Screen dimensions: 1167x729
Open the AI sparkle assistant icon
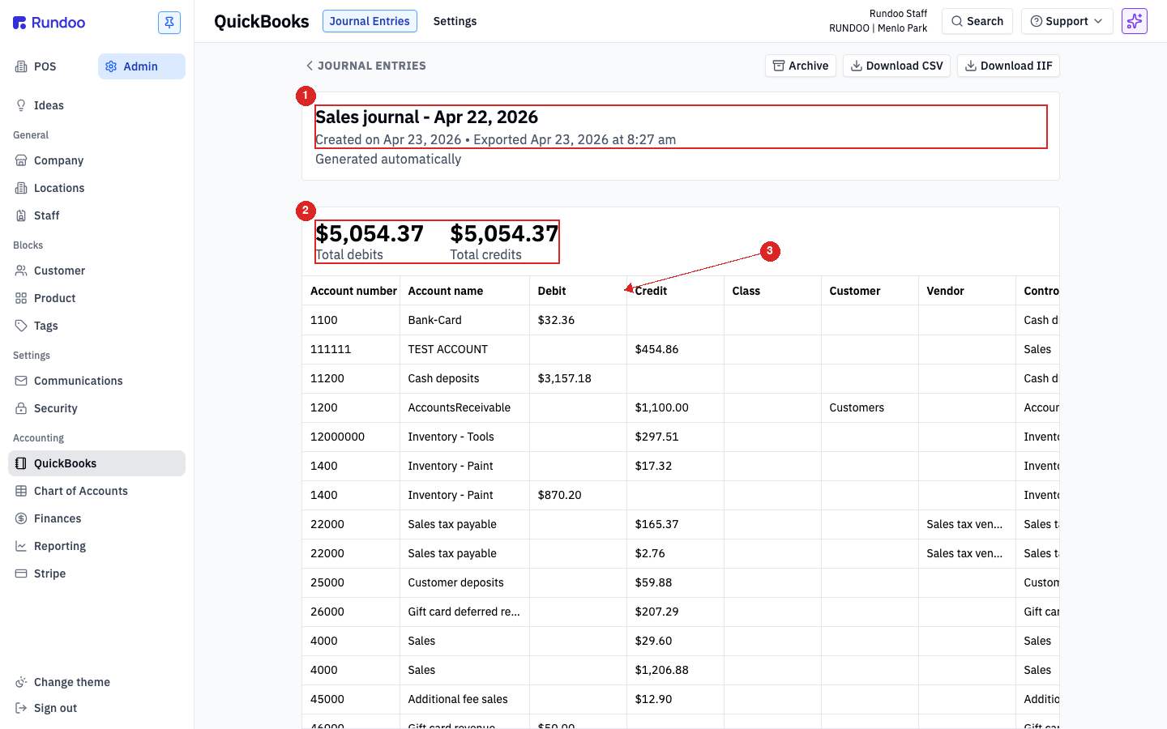(x=1134, y=21)
